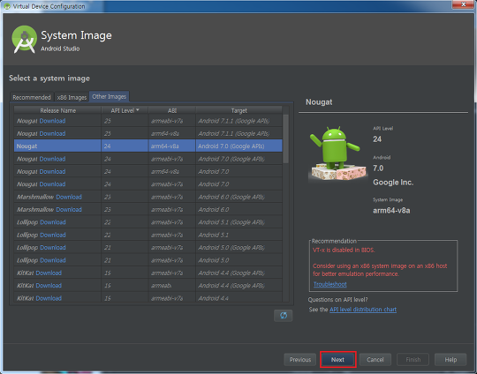Download Lollipop plain Android 5.1 image
This screenshot has height=374, width=477.
pyautogui.click(x=53, y=235)
